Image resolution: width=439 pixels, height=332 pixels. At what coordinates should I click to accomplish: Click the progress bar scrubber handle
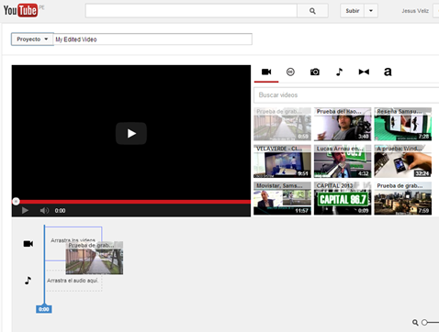[x=16, y=202]
